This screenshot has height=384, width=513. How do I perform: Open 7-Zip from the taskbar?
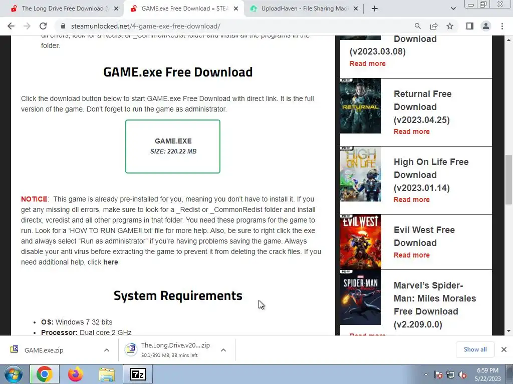(x=138, y=374)
